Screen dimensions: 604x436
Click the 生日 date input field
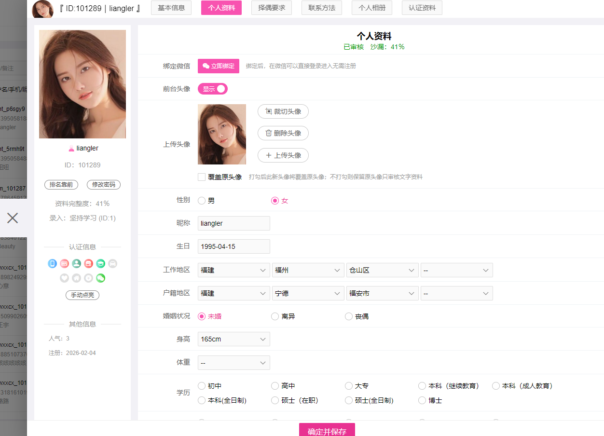click(233, 246)
